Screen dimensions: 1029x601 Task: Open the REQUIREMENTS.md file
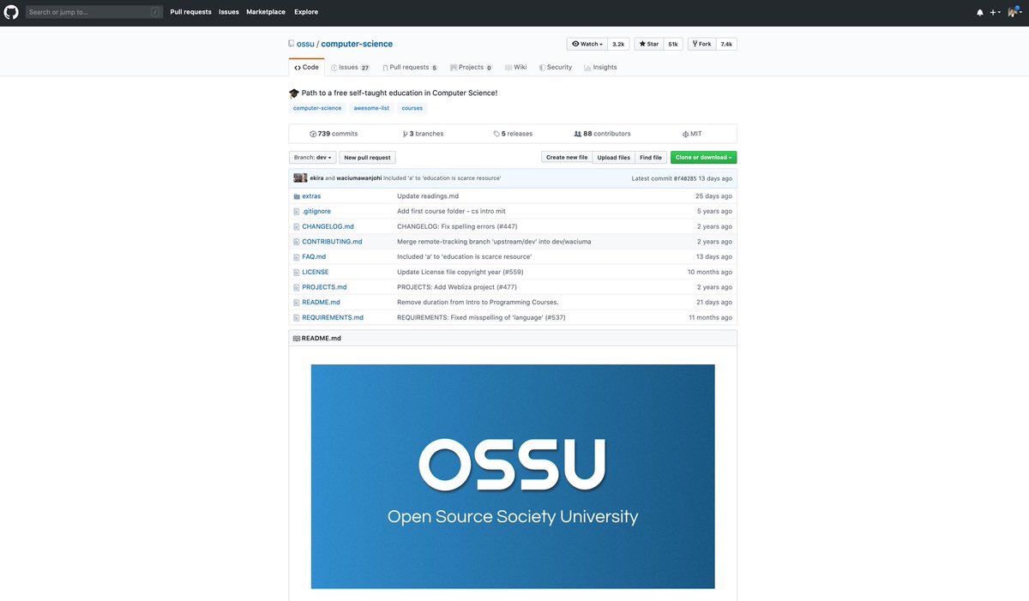coord(333,317)
